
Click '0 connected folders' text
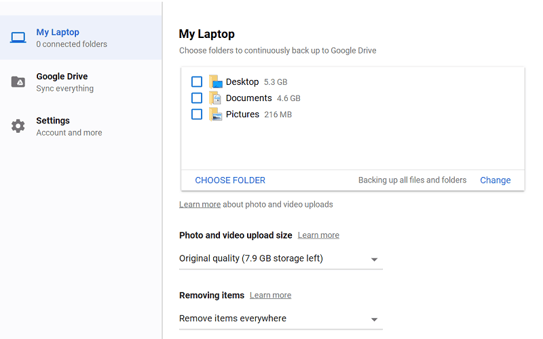[72, 44]
